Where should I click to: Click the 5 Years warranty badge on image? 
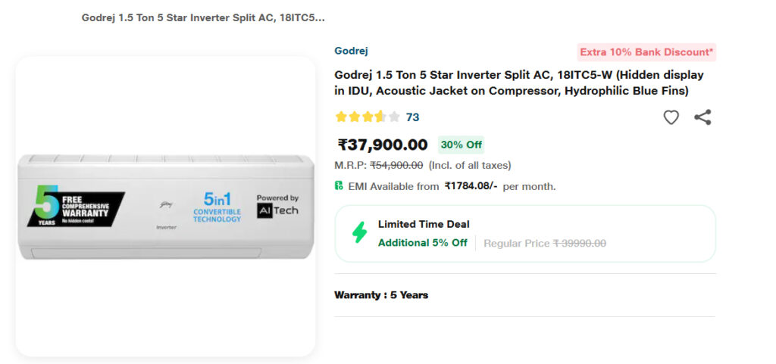(74, 206)
